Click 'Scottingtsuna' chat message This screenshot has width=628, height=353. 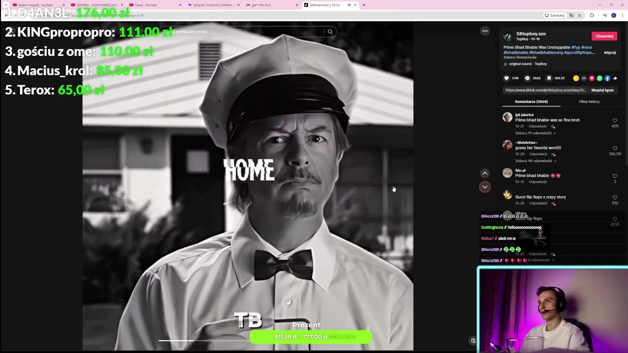point(511,227)
